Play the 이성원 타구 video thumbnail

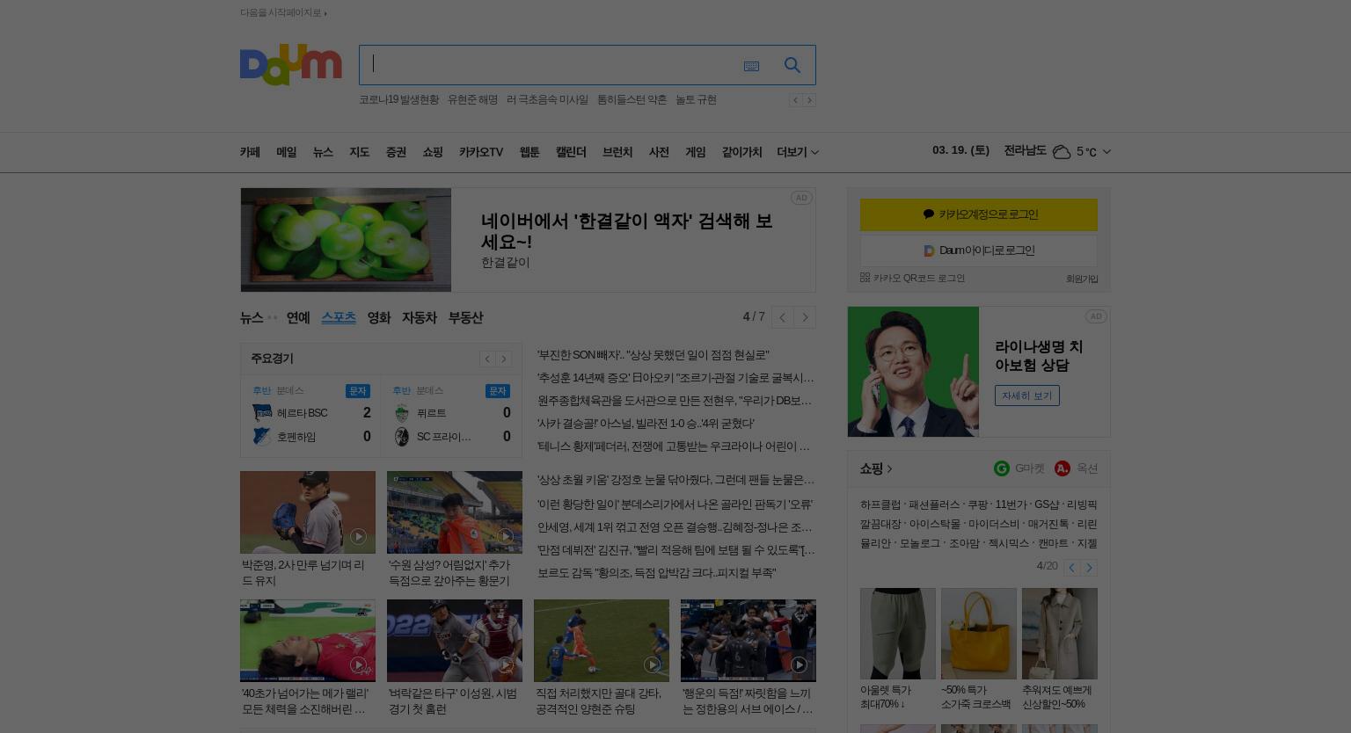click(x=455, y=641)
